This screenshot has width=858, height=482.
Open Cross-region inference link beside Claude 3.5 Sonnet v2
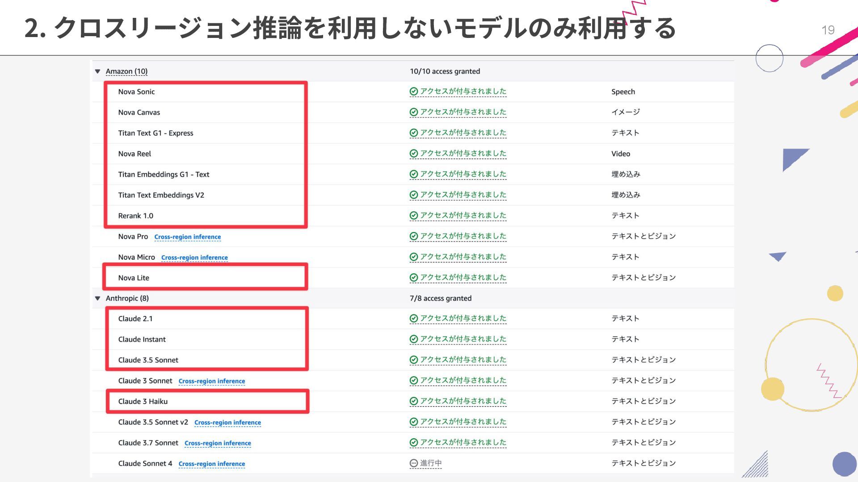pyautogui.click(x=227, y=423)
